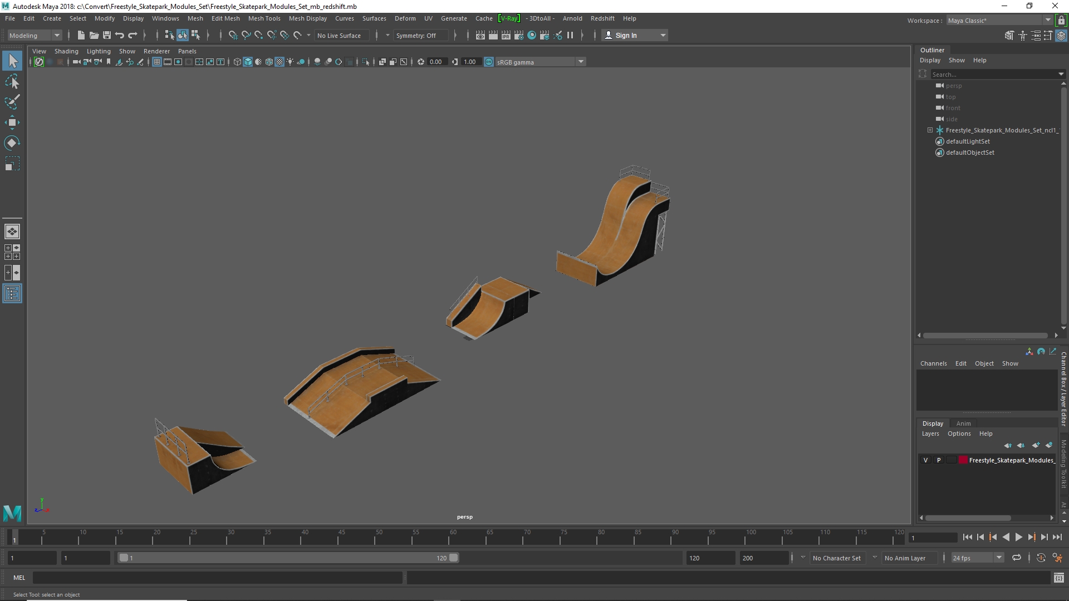Toggle the Outliner panel layout button
This screenshot has height=601, width=1069.
coord(12,293)
